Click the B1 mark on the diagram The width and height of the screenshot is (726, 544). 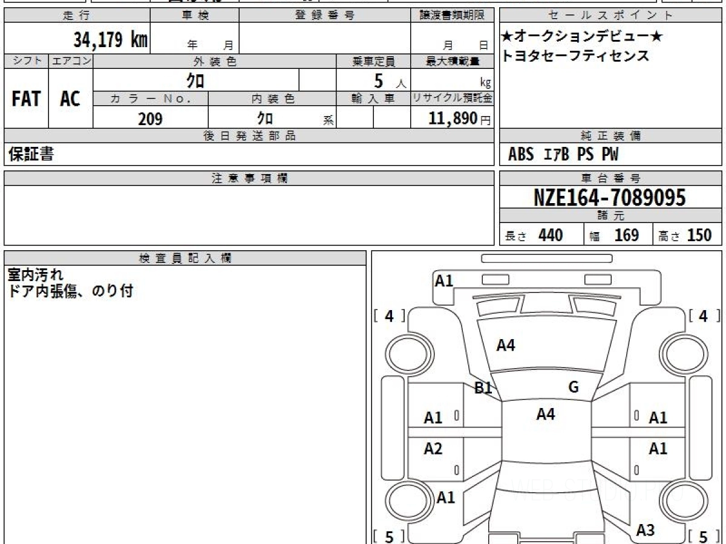pyautogui.click(x=483, y=389)
